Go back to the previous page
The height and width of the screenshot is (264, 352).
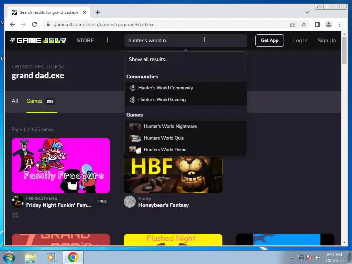pos(12,24)
